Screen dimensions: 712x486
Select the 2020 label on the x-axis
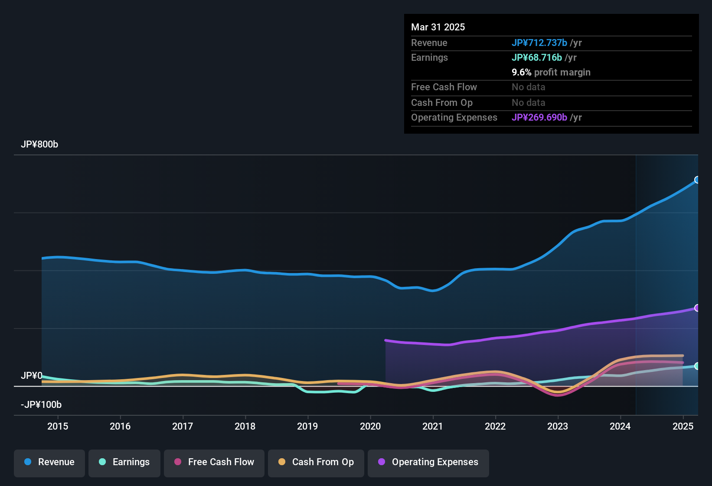click(x=371, y=427)
